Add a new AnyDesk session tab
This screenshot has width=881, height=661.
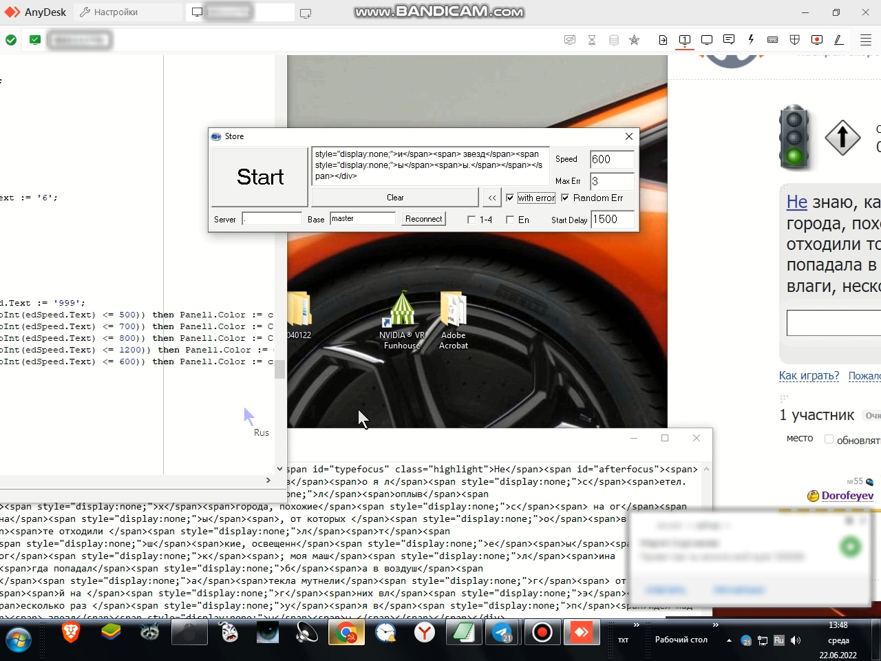click(306, 12)
